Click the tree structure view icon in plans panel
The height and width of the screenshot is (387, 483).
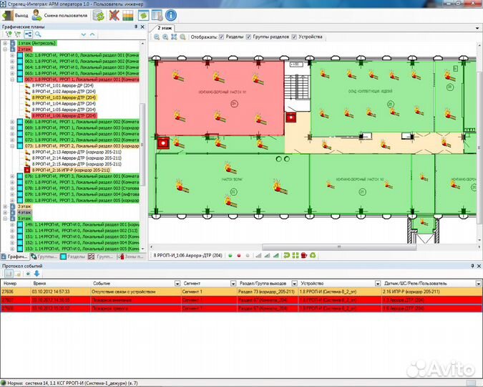28,34
